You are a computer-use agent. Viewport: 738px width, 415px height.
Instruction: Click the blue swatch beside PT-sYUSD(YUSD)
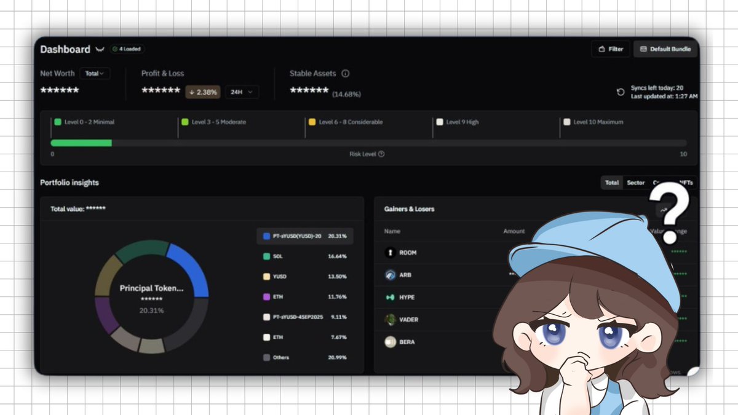click(x=266, y=236)
